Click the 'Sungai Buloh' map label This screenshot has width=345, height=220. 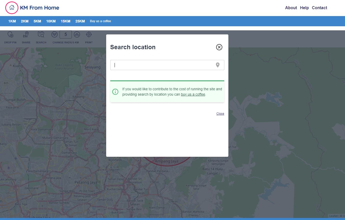[x=16, y=100]
